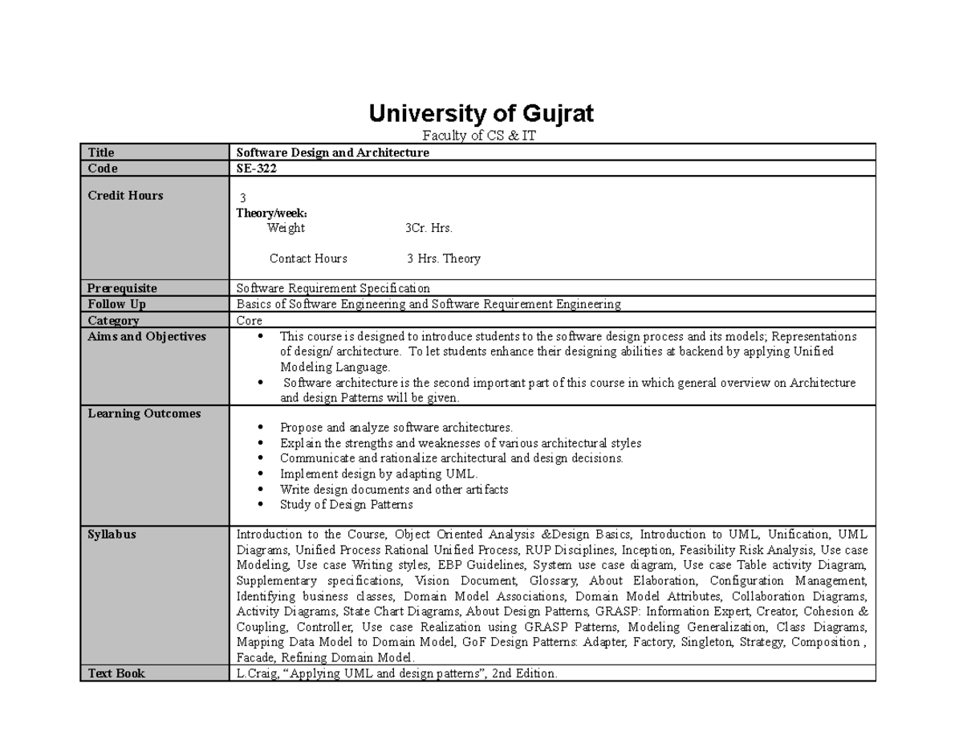
Task: Select the course code "SE-322"
Action: click(254, 168)
